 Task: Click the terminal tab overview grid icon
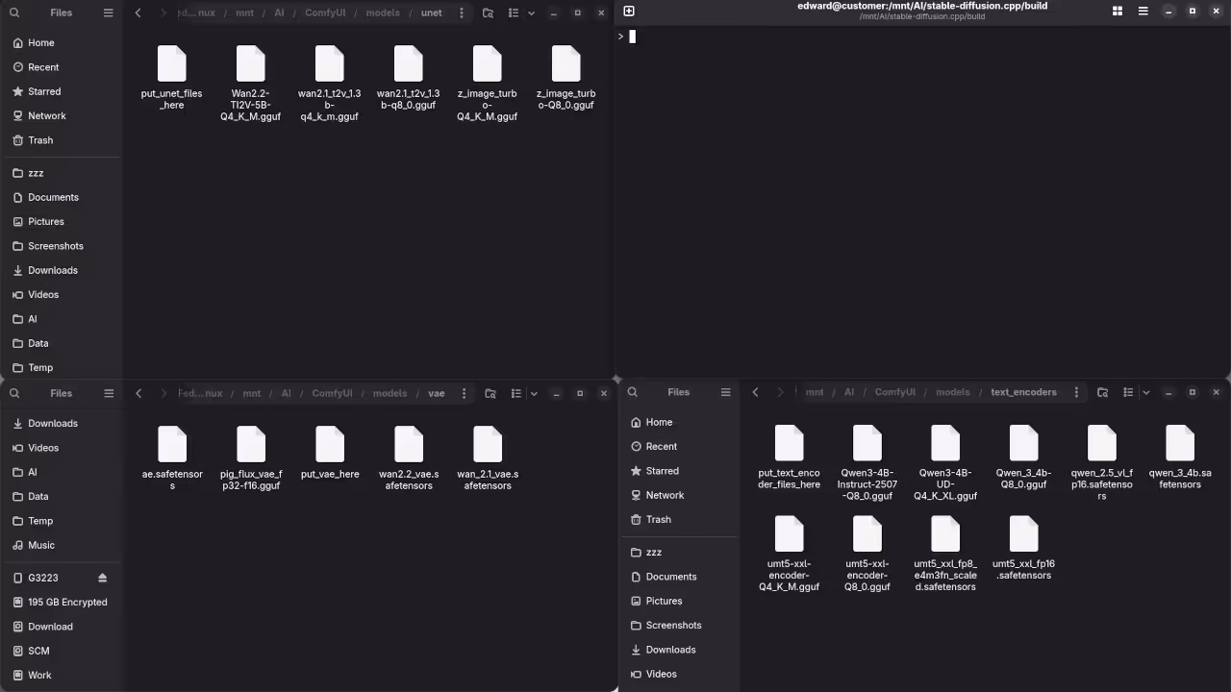coord(1118,12)
